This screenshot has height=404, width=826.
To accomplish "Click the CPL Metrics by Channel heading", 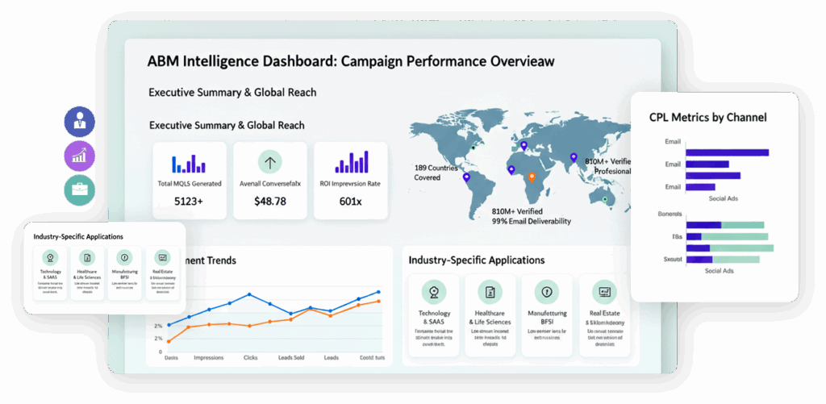I will 707,117.
